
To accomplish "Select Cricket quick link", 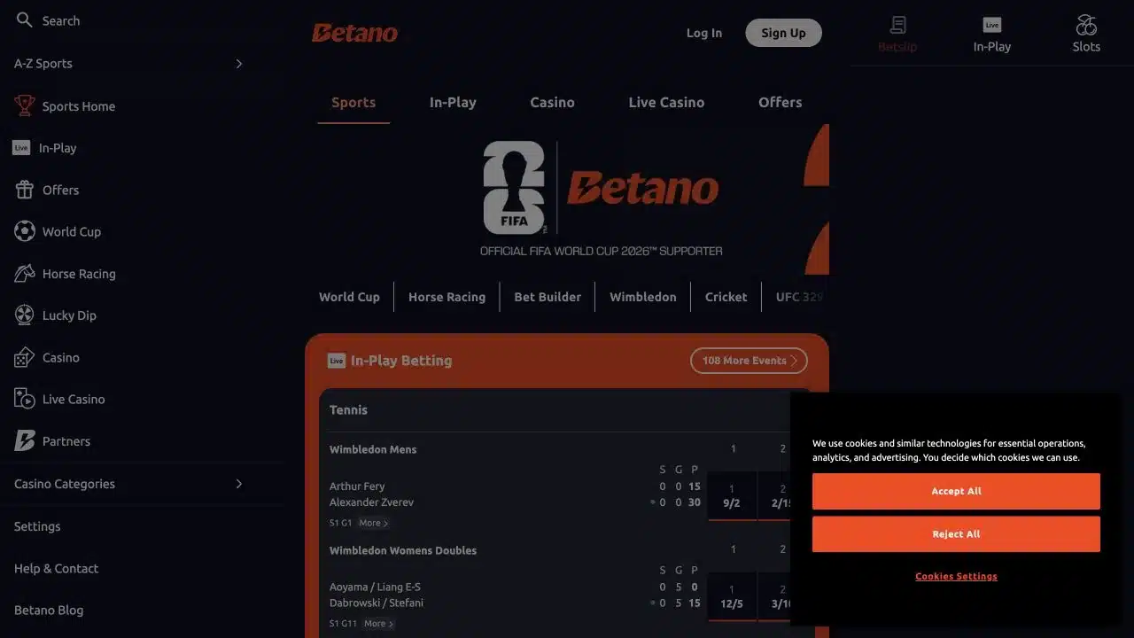I will click(x=726, y=297).
